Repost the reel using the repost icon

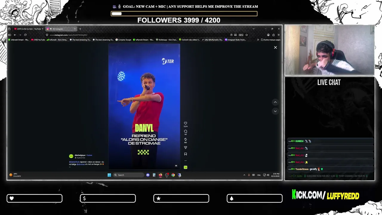185,139
